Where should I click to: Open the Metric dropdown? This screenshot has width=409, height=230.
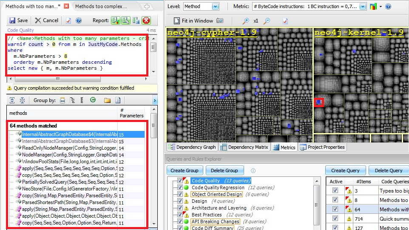click(363, 6)
